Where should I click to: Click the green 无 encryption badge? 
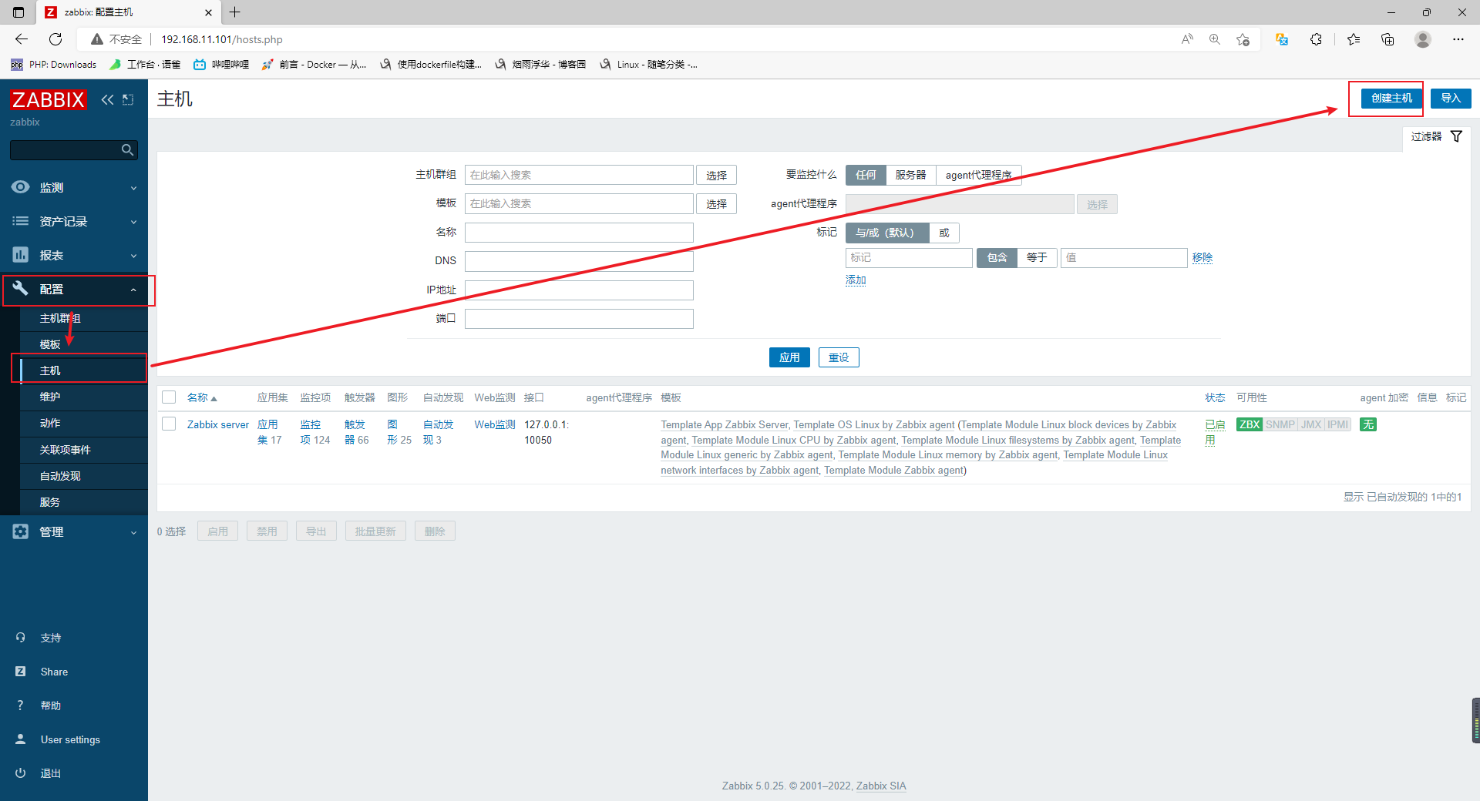tap(1368, 424)
